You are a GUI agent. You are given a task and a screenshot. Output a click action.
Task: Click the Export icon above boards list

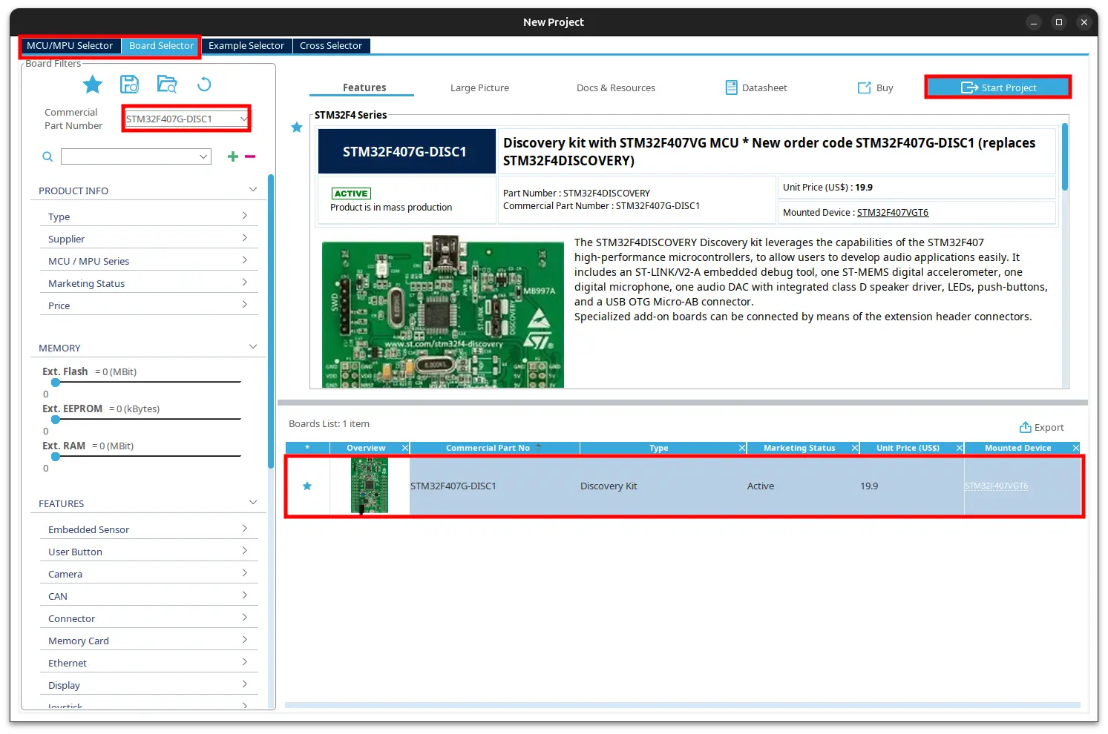tap(1026, 427)
